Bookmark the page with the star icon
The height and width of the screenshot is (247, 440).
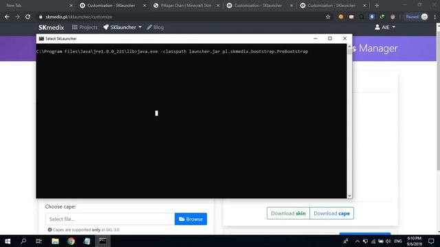pyautogui.click(x=328, y=16)
